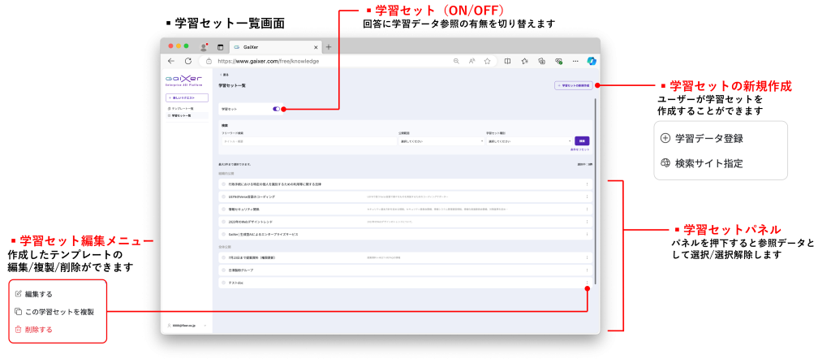831x363 pixels.
Task: Click the favorites star icon in address bar
Action: 487,61
